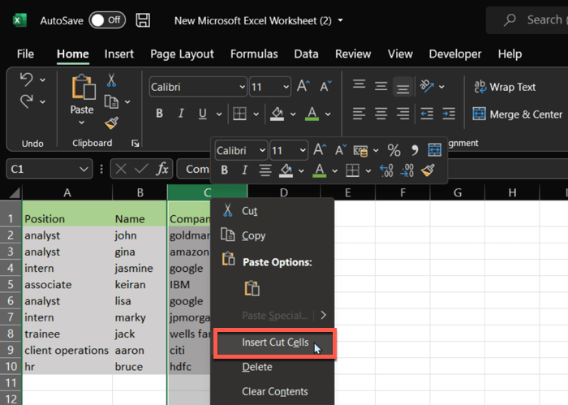Select Insert Cut Cells from context menu

coord(274,343)
